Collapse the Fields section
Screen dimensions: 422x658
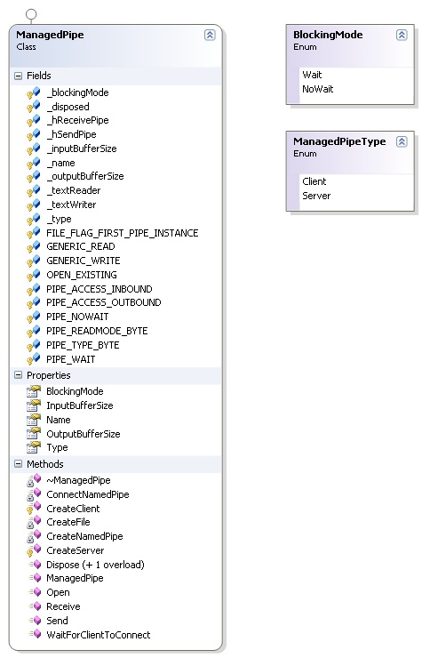18,76
